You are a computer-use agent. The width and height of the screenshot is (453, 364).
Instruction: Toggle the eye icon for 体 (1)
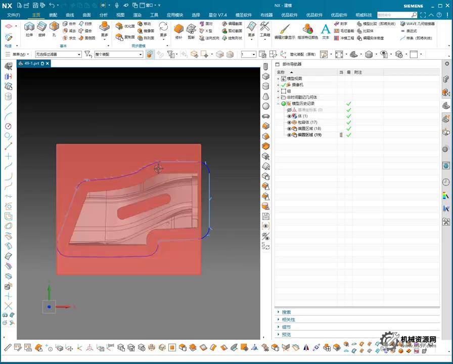click(289, 116)
